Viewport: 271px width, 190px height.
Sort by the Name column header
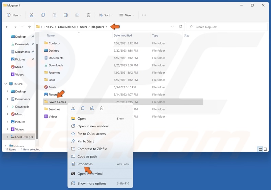tap(51, 36)
